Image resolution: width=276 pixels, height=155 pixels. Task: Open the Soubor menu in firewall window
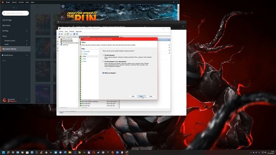61,31
